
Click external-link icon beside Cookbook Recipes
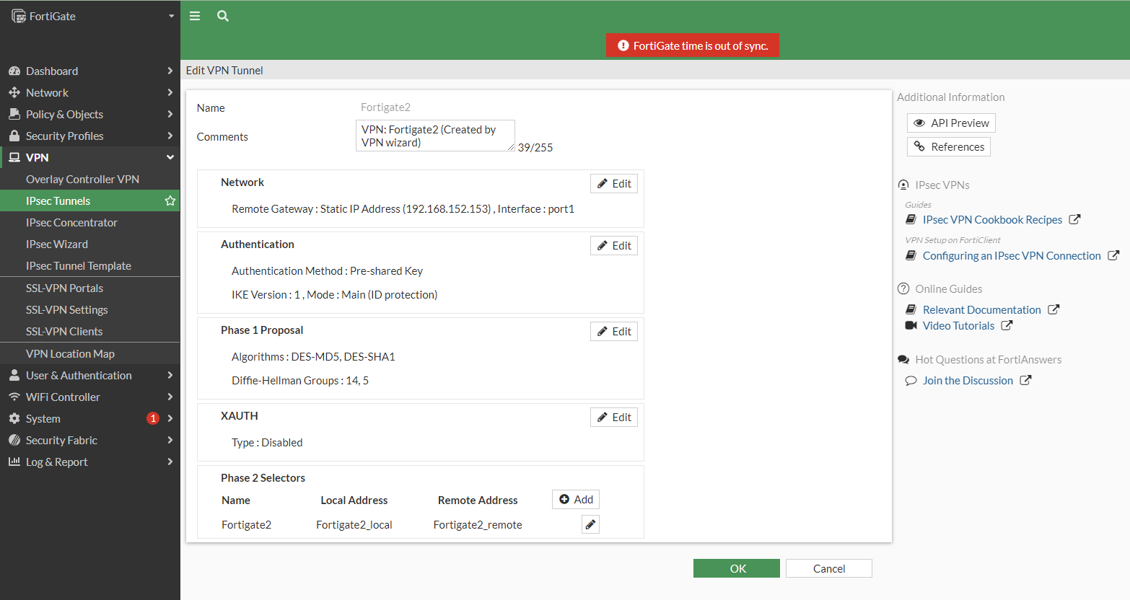pos(1074,219)
